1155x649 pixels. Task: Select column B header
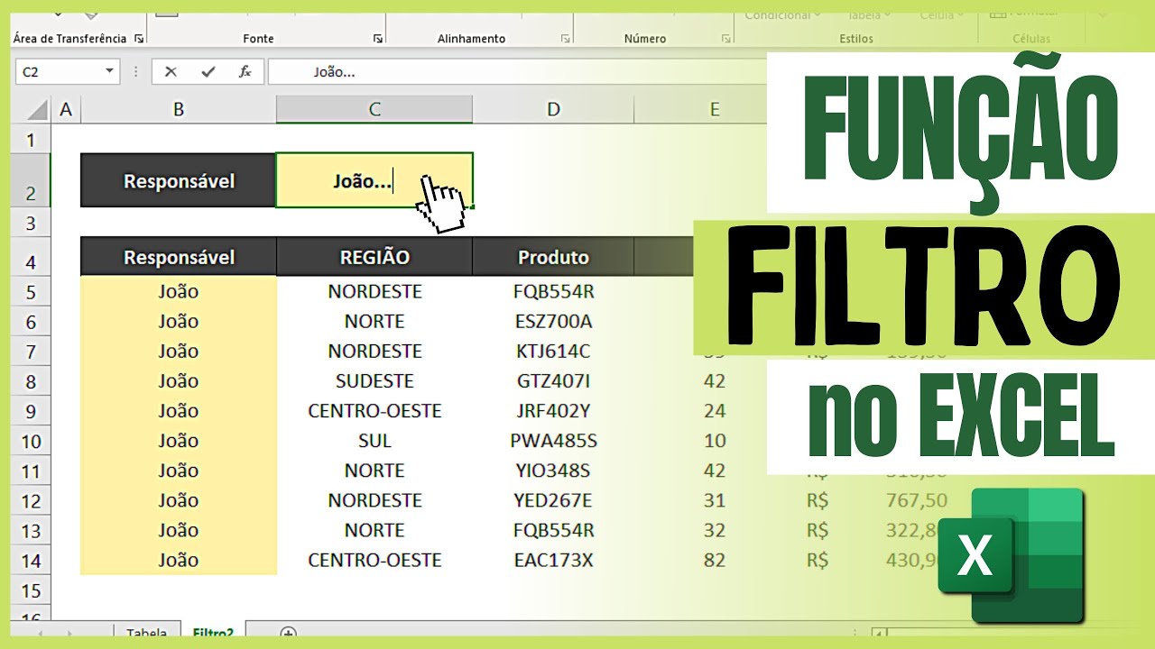[x=179, y=109]
